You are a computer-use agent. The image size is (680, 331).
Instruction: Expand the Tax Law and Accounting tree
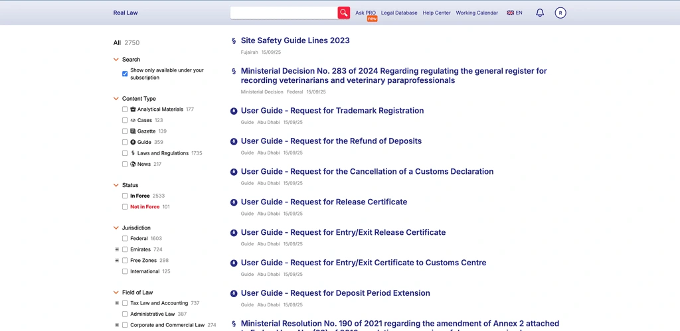point(117,303)
